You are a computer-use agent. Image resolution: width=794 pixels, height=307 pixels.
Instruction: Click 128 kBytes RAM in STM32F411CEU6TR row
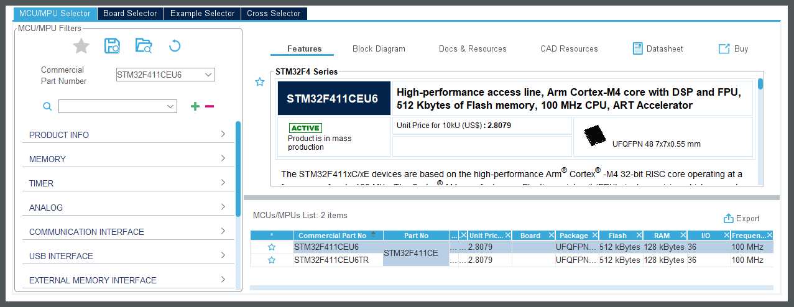[664, 260]
